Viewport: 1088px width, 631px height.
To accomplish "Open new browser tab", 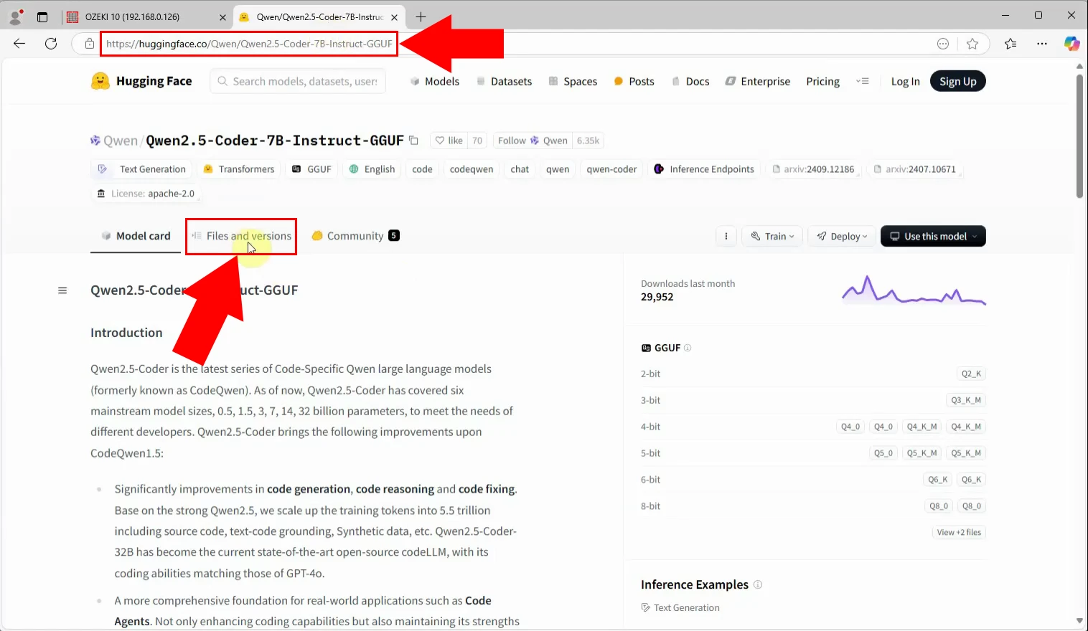I will (421, 16).
